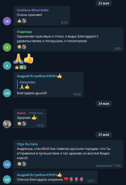Click the 24 мая date badge
This screenshot has height=185, width=126.
point(104,103)
